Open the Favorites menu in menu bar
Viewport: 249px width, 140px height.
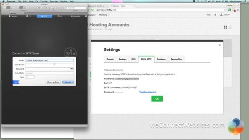coord(54,1)
